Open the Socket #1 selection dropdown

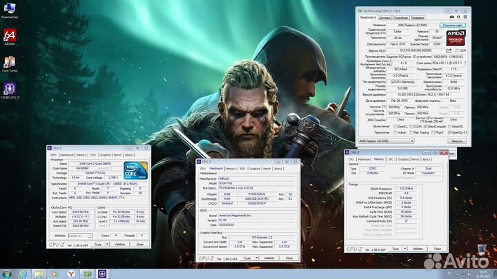point(80,236)
